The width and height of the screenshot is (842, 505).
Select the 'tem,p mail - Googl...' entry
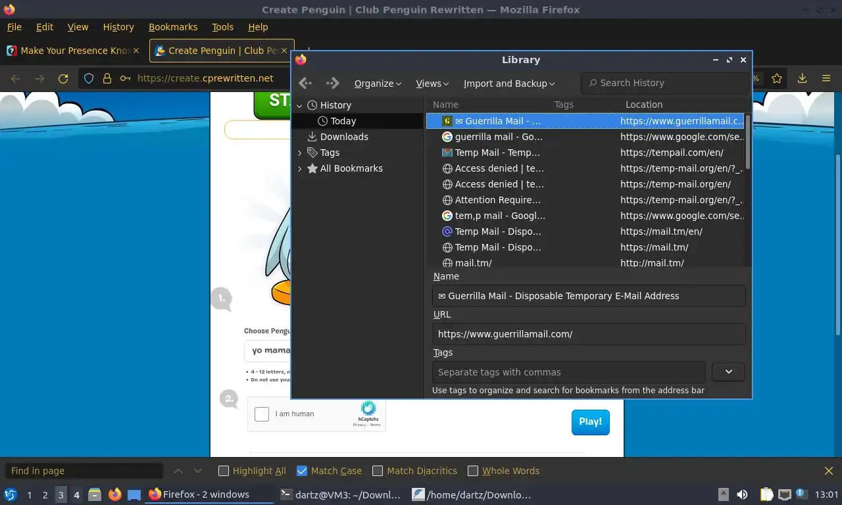click(585, 216)
